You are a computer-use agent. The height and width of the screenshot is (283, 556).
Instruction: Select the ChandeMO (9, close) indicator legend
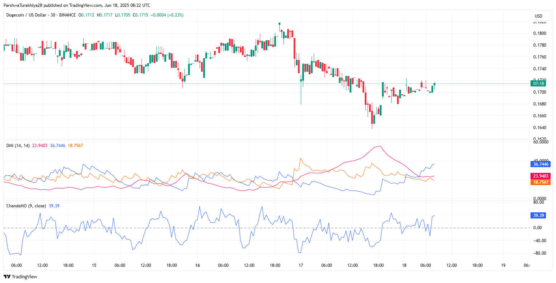(x=26, y=206)
